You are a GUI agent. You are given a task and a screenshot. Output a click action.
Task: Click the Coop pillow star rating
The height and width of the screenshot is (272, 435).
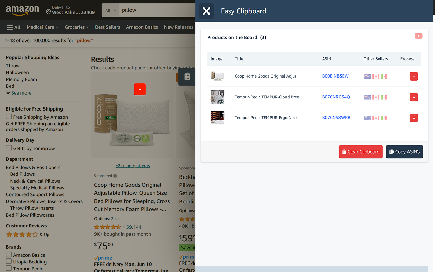click(108, 227)
